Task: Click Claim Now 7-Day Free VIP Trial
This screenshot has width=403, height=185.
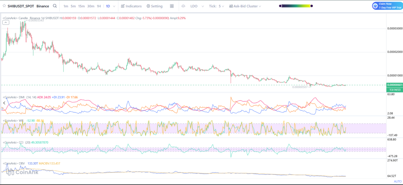Action: pyautogui.click(x=390, y=6)
